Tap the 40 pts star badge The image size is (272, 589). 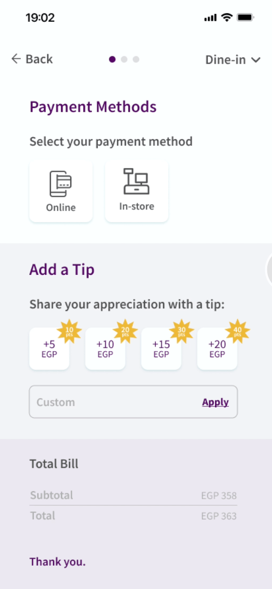[237, 331]
